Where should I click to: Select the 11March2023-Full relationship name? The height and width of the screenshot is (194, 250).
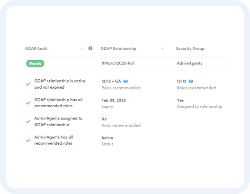point(118,63)
